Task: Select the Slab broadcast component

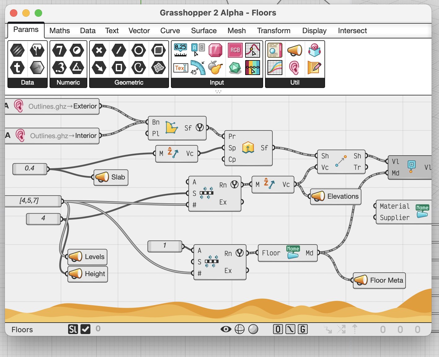Action: click(111, 177)
